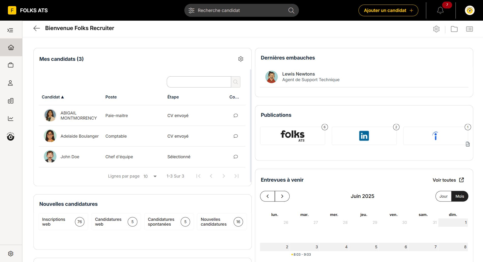The height and width of the screenshot is (262, 483).
Task: Switch calendar to Jour view
Action: [443, 196]
